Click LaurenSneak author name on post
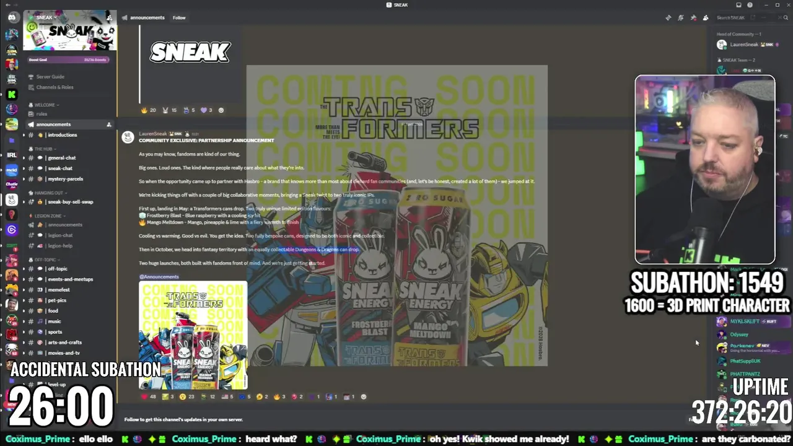The height and width of the screenshot is (446, 793). point(152,134)
